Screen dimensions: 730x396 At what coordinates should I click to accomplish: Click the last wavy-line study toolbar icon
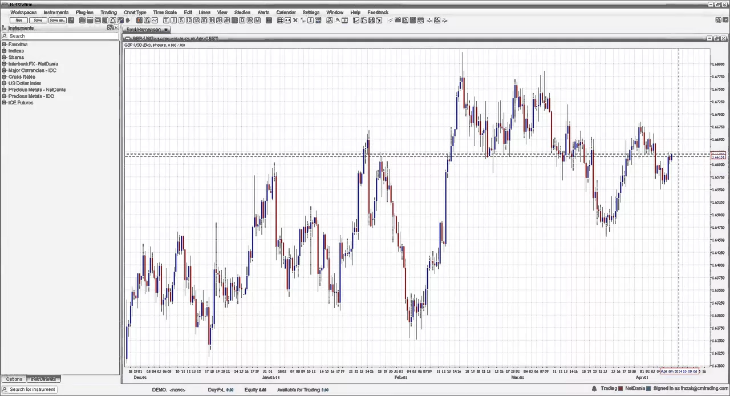pyautogui.click(x=445, y=21)
